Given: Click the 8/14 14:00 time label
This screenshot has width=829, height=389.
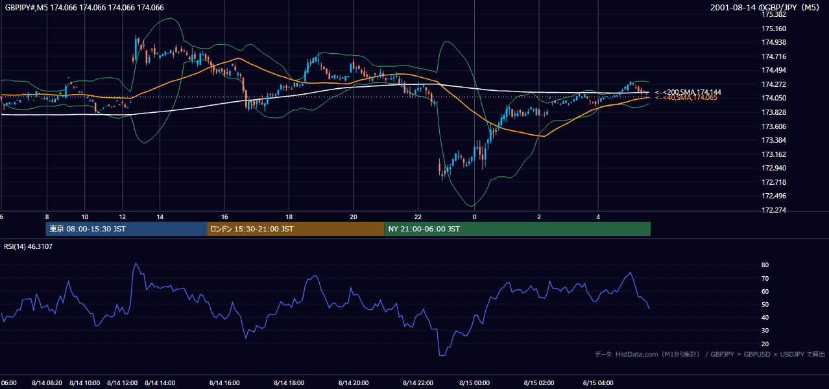Looking at the screenshot, I should click(160, 383).
